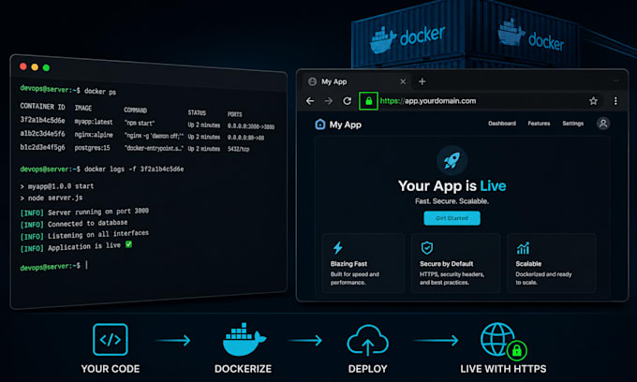The height and width of the screenshot is (382, 637).
Task: Click the DEPLOY cloud upload icon
Action: (x=367, y=340)
